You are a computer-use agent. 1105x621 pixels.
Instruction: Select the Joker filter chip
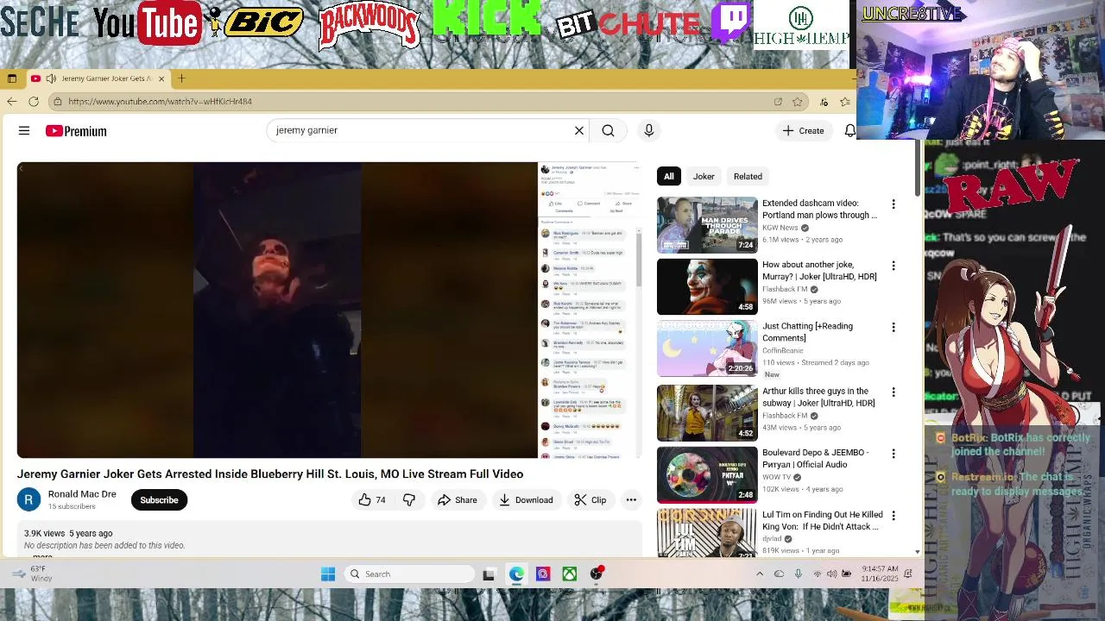(x=704, y=176)
